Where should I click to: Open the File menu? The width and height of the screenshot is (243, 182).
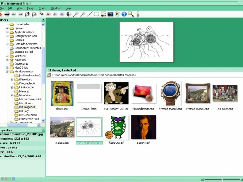(2, 8)
